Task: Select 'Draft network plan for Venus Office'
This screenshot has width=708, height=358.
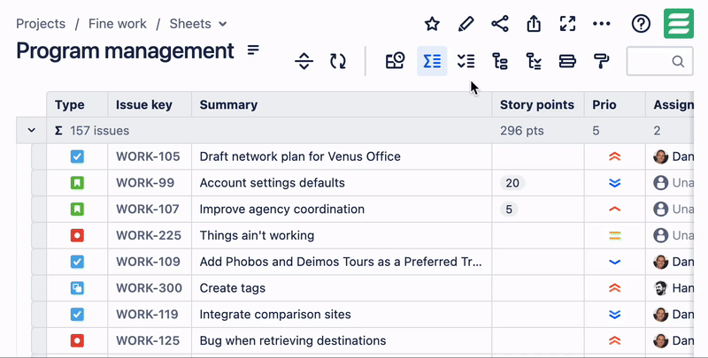Action: 300,156
